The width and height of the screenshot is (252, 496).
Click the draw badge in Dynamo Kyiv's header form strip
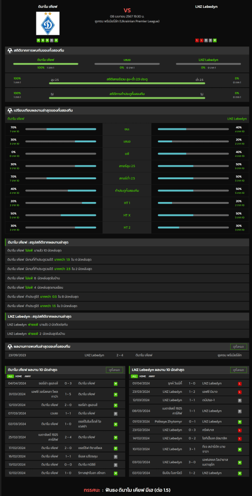tap(51, 40)
